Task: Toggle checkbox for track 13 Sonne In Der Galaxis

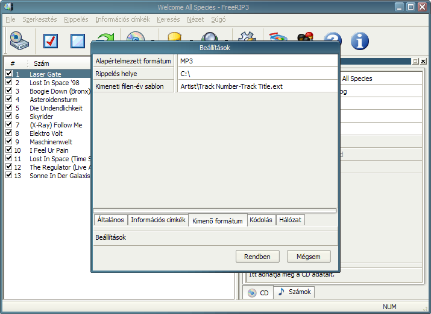Action: pos(9,175)
